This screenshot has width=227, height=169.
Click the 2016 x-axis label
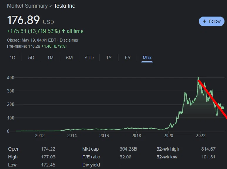pyautogui.click(x=104, y=136)
